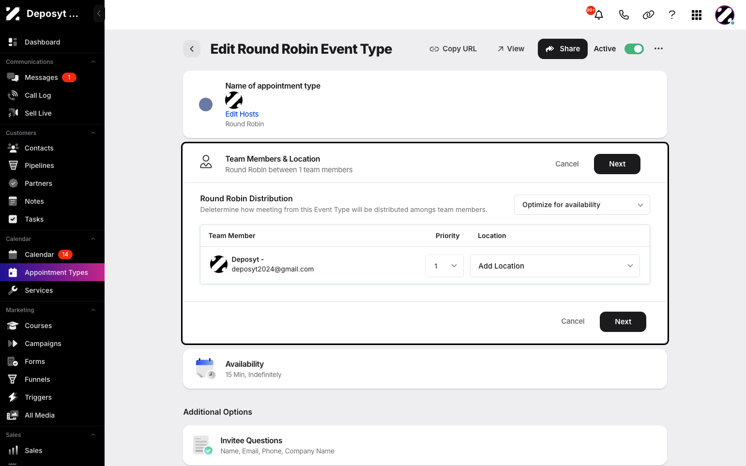Open Call Log in the sidebar
The image size is (746, 466).
(52, 95)
